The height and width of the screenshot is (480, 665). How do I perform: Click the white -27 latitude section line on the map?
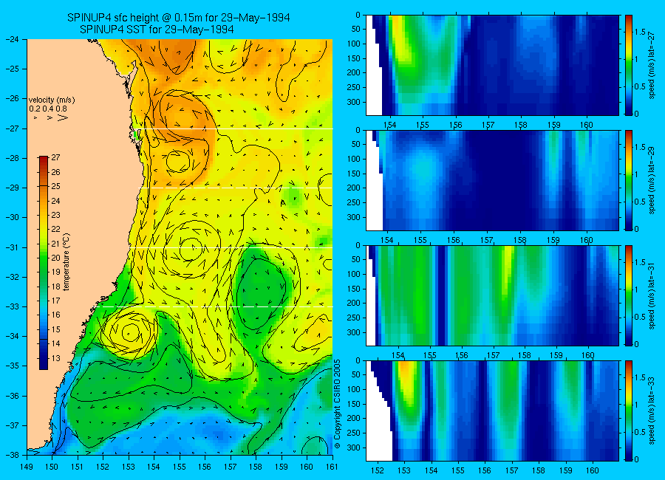[x=233, y=129]
